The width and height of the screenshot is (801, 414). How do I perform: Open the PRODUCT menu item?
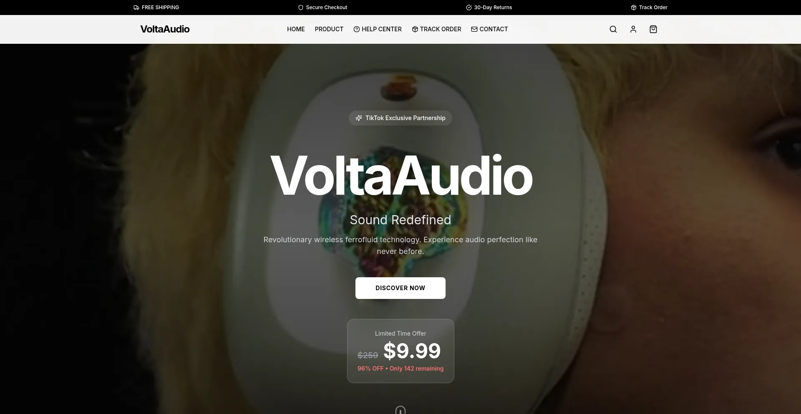click(x=329, y=29)
